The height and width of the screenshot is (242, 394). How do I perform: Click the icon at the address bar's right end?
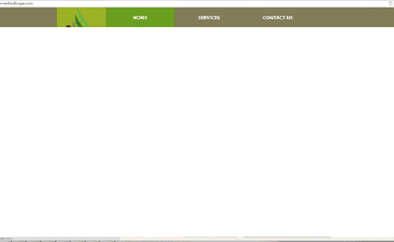(391, 3)
